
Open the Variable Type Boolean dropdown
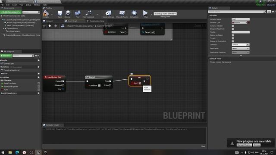(240, 23)
